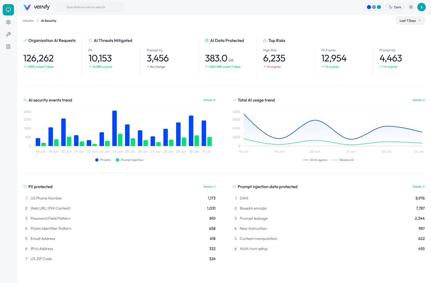Select the Base64 encode row
This screenshot has width=431, height=283.
[328, 208]
